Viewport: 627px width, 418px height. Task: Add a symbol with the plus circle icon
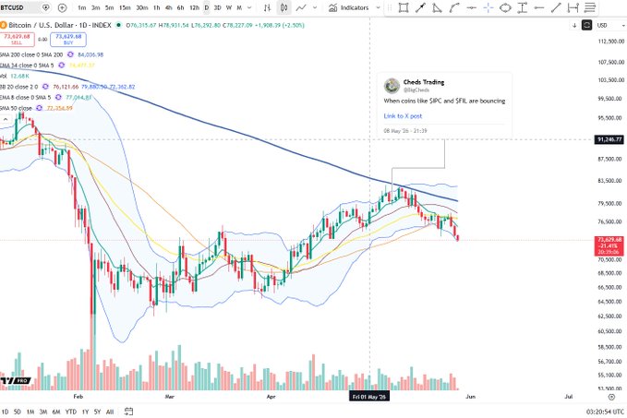(x=62, y=7)
